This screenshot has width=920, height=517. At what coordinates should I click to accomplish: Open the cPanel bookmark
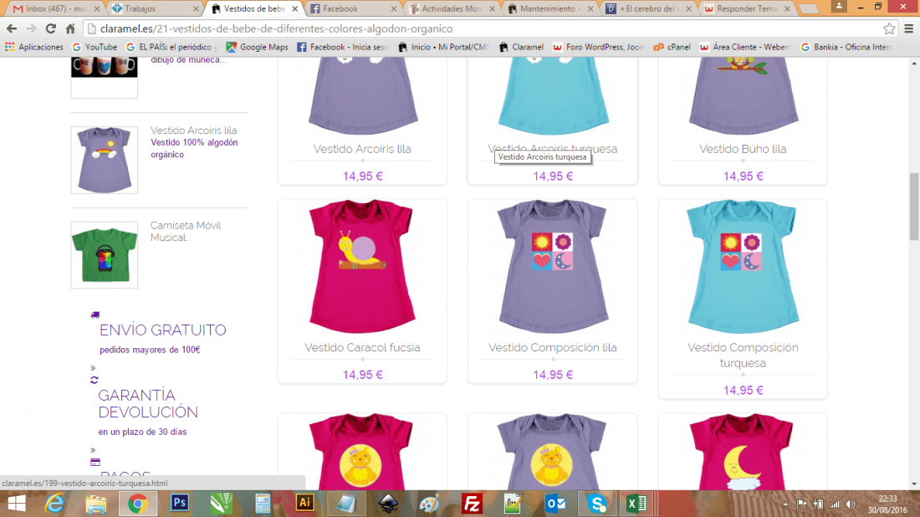pyautogui.click(x=672, y=47)
